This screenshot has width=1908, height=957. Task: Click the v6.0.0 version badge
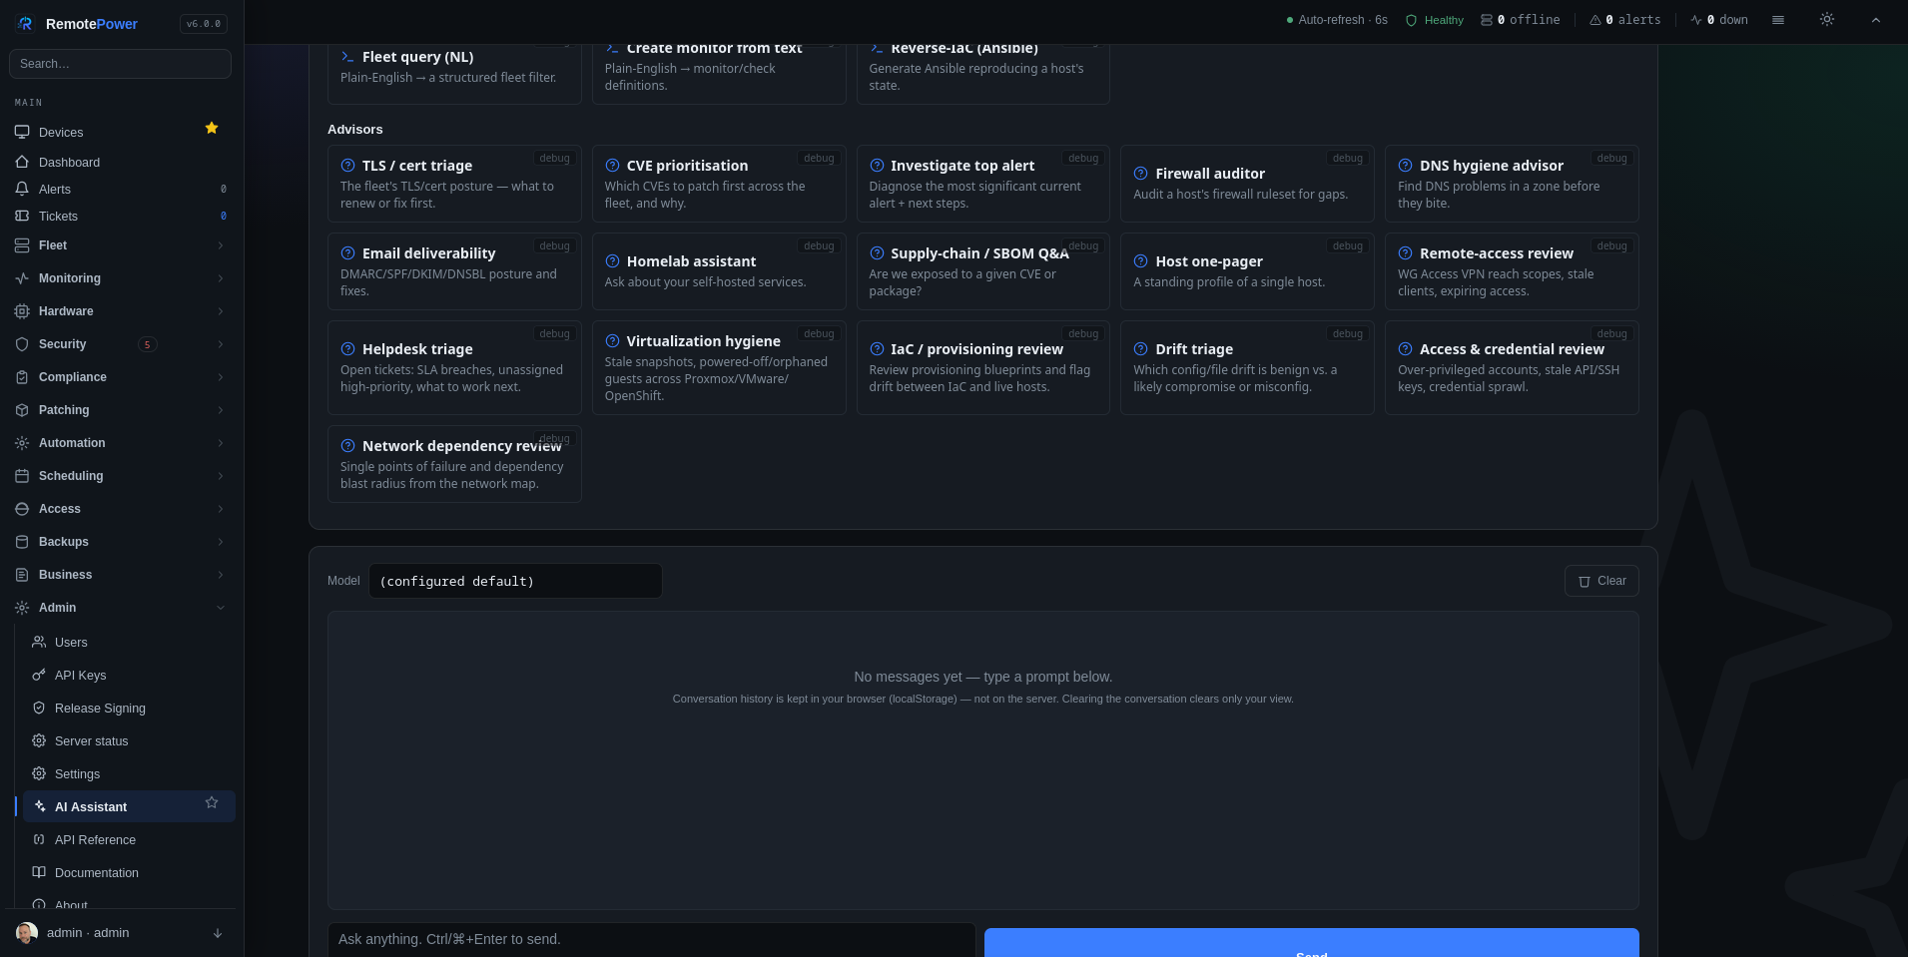coord(204,24)
